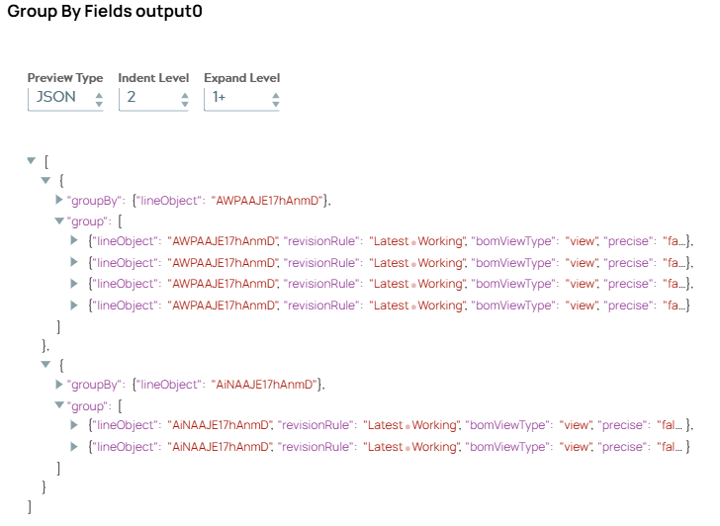Viewport: 720px width, 526px height.
Task: Click "revisionRule" in the second AiNAAJE17hAnmD row
Action: pos(315,447)
